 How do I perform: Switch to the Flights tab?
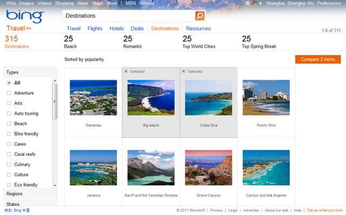[x=95, y=29]
